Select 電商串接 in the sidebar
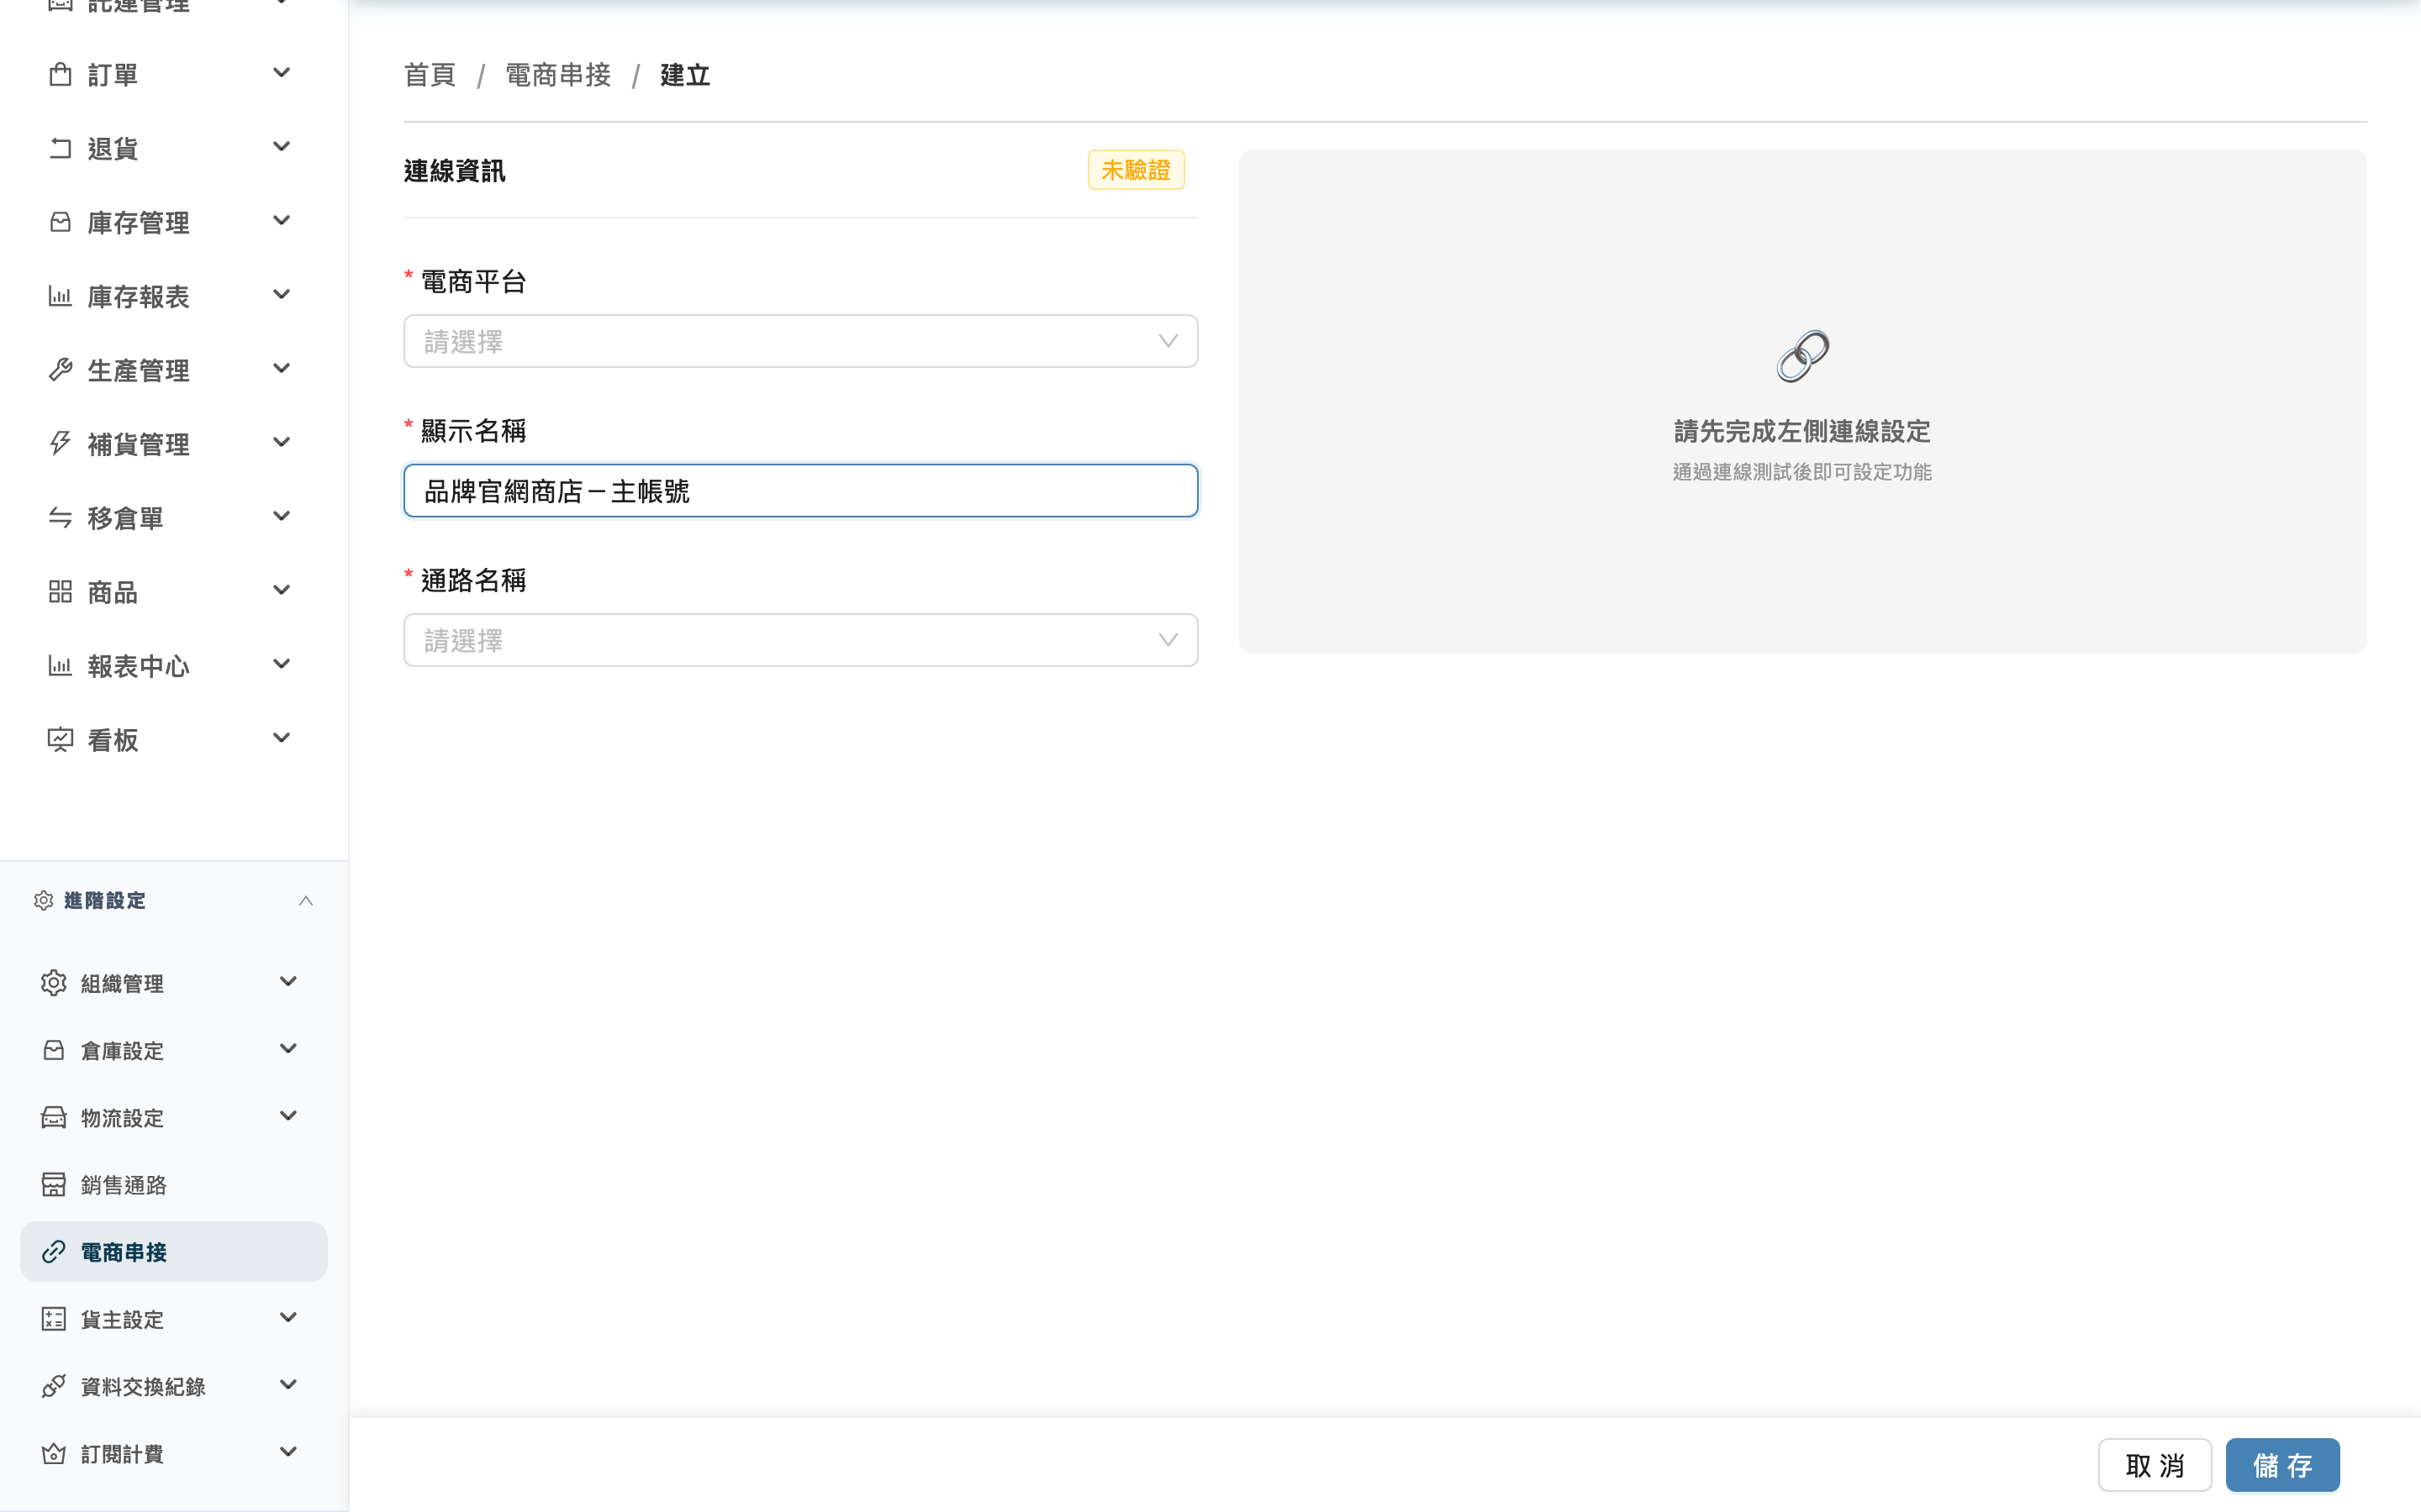Image resolution: width=2421 pixels, height=1512 pixels. 174,1252
